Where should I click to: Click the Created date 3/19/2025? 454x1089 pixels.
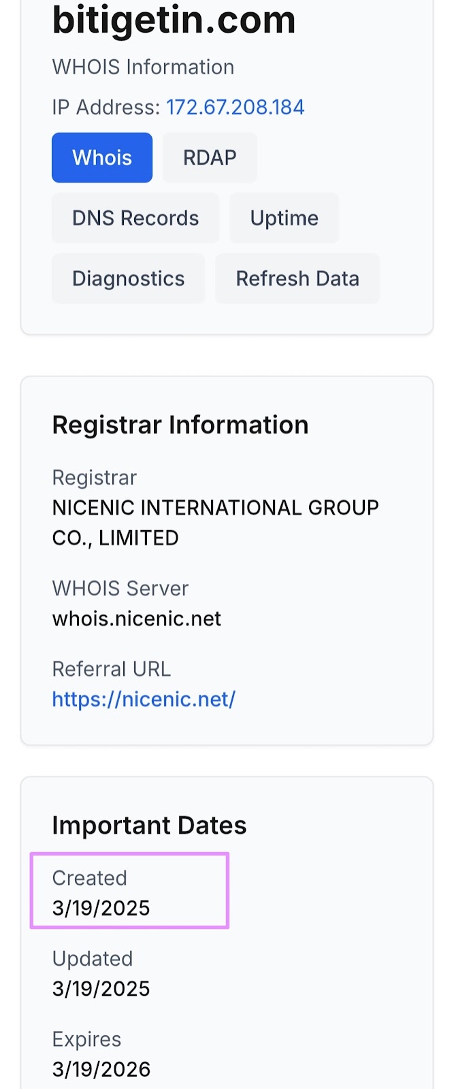(x=101, y=908)
